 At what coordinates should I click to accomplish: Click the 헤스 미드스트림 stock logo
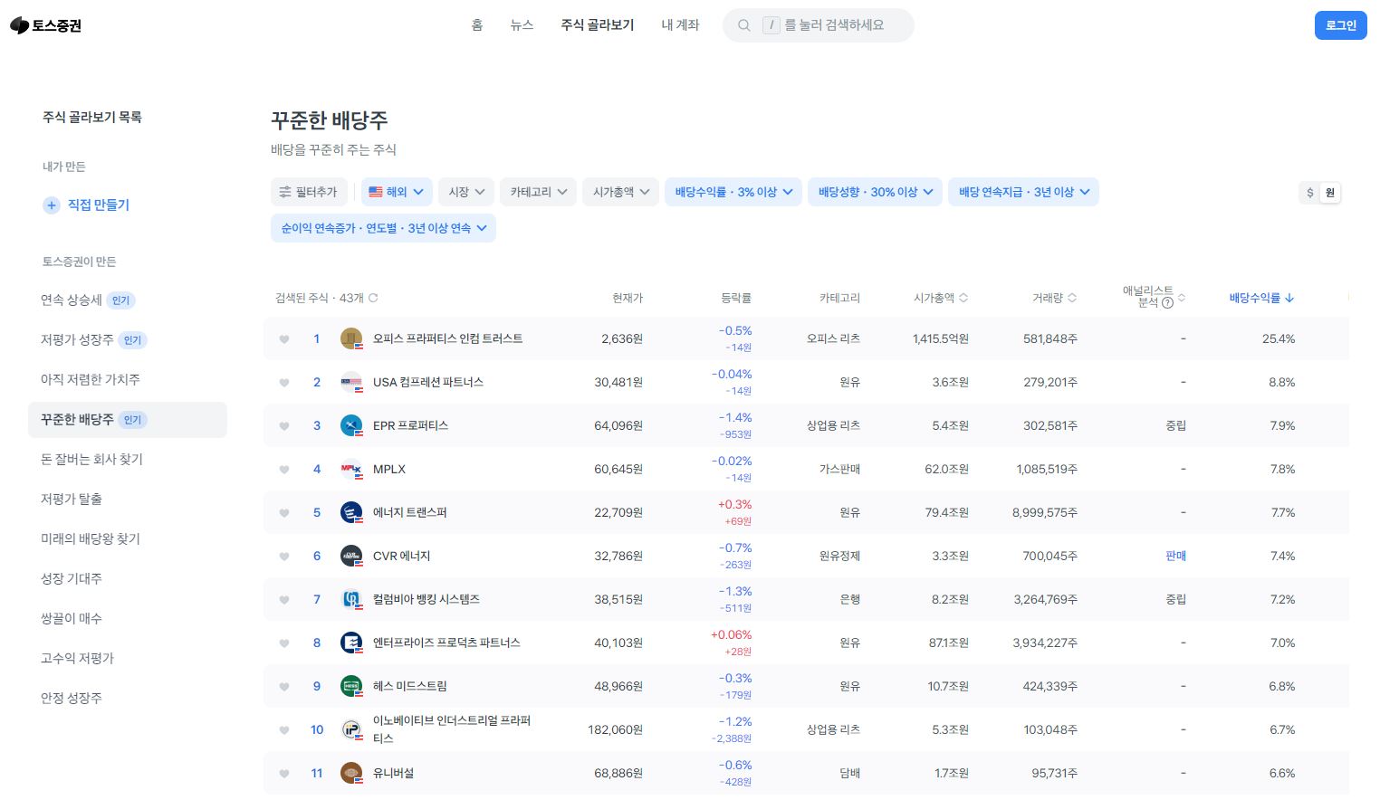point(351,686)
